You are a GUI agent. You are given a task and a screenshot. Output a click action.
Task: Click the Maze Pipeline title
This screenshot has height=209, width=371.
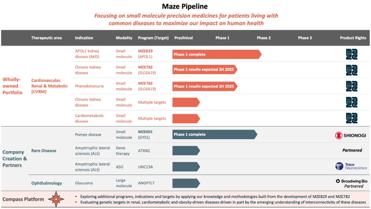coord(185,6)
